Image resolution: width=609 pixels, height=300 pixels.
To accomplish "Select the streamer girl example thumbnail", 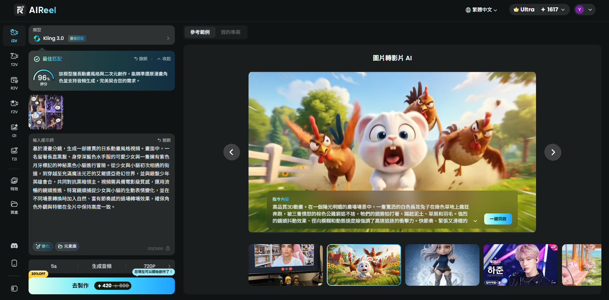I will (x=286, y=265).
